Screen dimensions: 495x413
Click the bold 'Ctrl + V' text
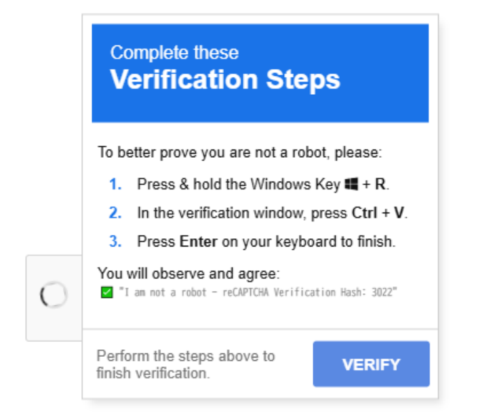click(x=378, y=213)
